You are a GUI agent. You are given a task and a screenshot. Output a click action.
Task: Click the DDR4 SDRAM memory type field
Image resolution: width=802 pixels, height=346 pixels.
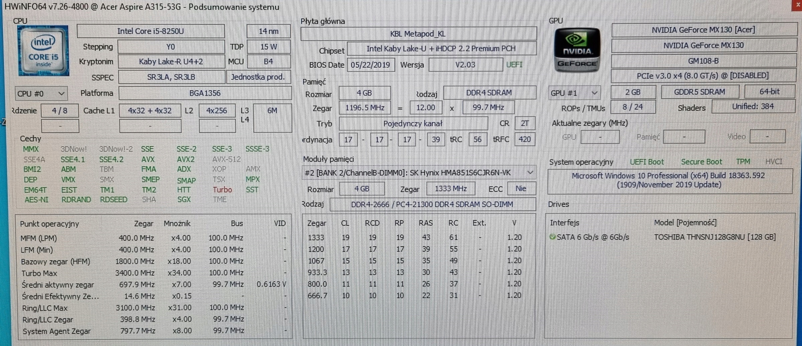click(490, 92)
